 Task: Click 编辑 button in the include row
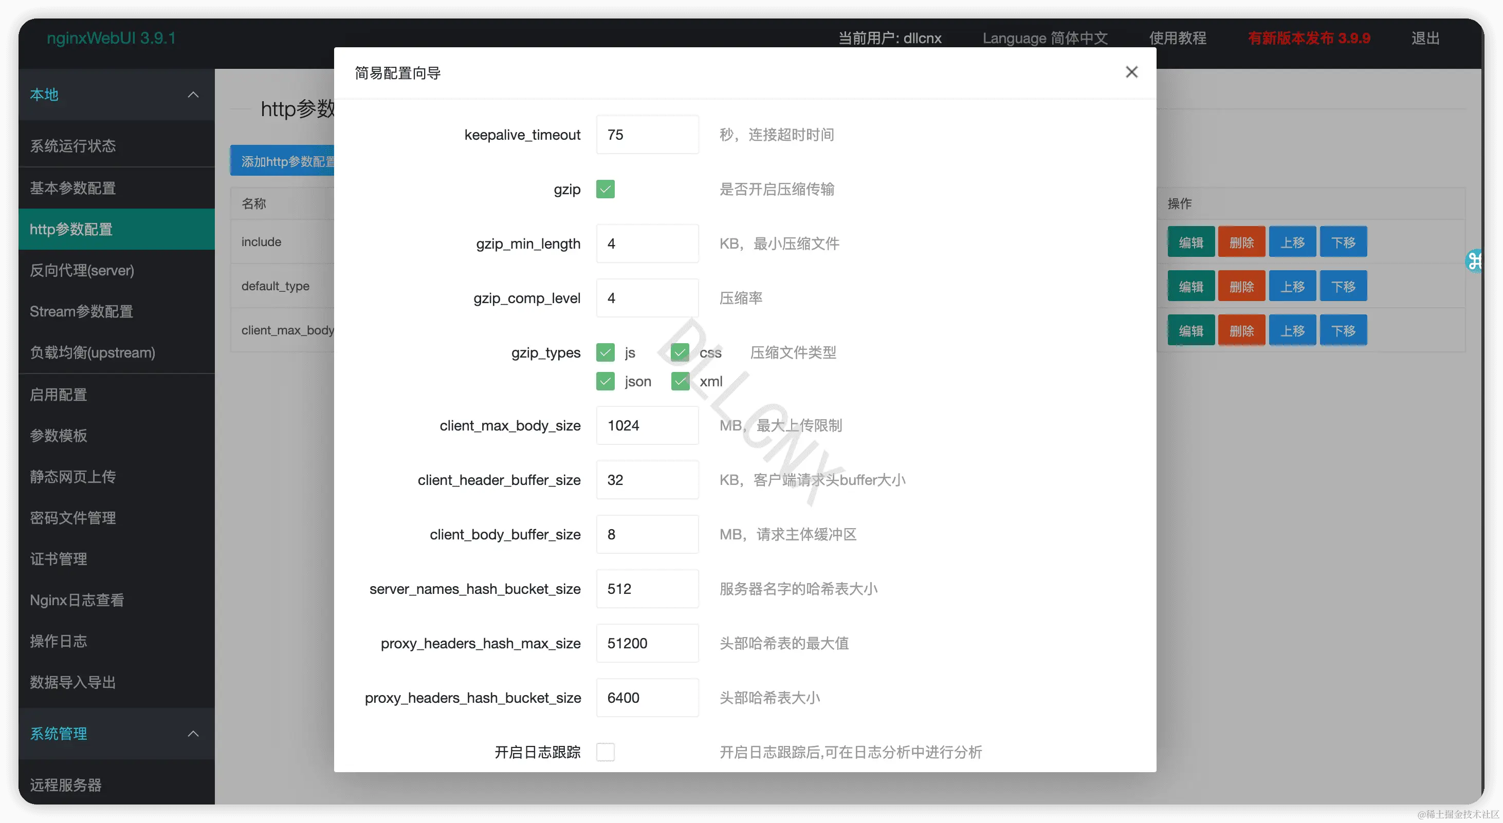[x=1190, y=242]
